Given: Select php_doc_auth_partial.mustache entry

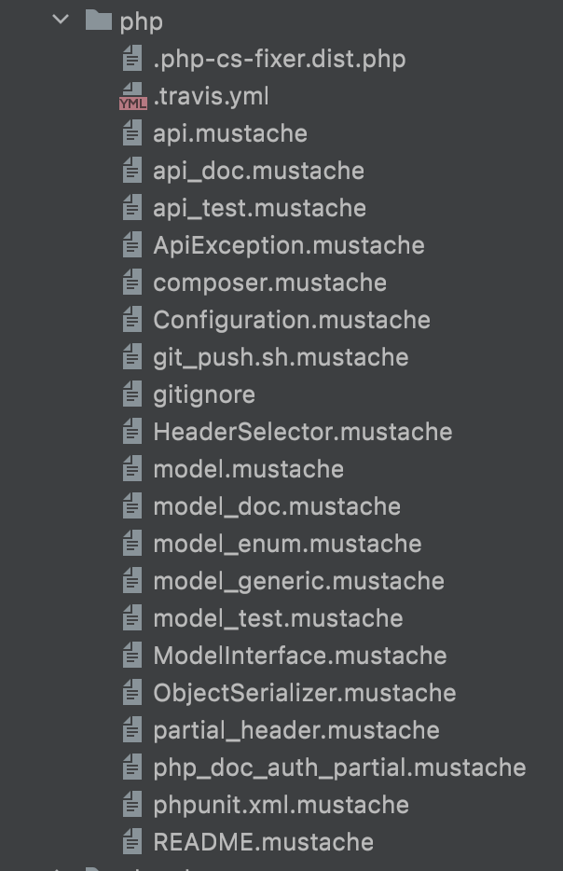Looking at the screenshot, I should pos(340,767).
